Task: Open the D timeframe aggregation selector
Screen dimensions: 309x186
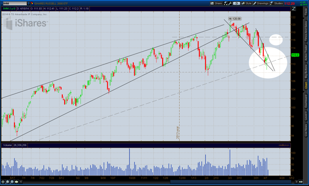Action: pyautogui.click(x=237, y=3)
